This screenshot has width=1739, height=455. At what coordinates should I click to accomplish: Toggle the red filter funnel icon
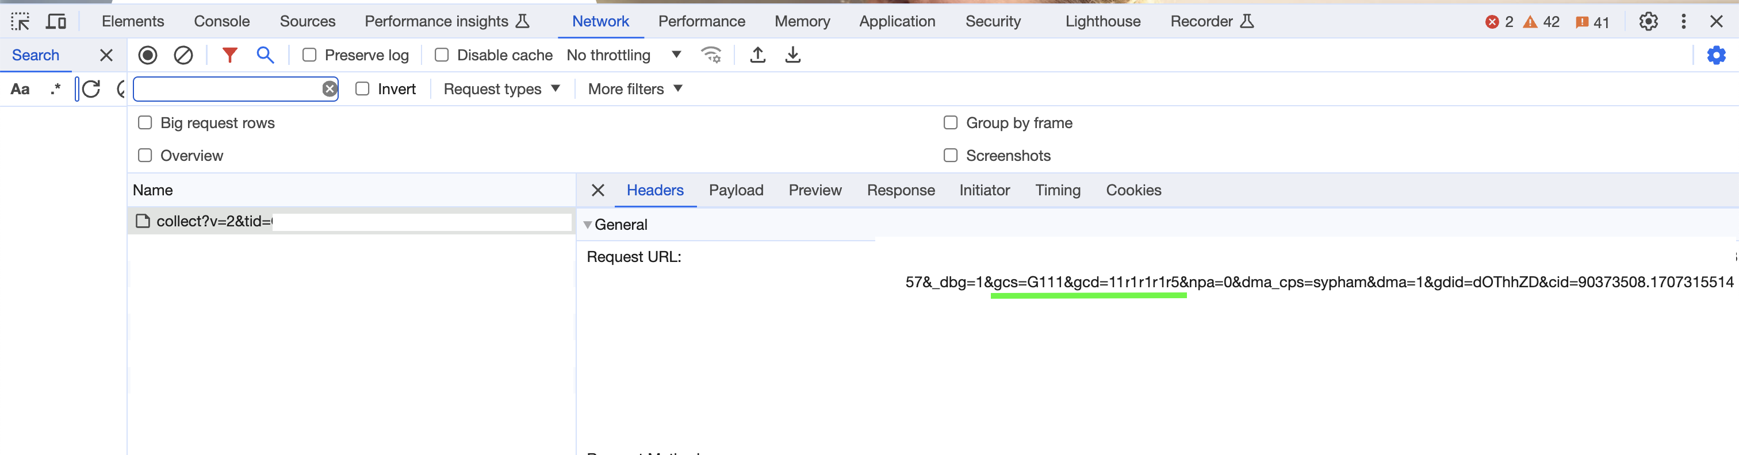click(x=229, y=55)
